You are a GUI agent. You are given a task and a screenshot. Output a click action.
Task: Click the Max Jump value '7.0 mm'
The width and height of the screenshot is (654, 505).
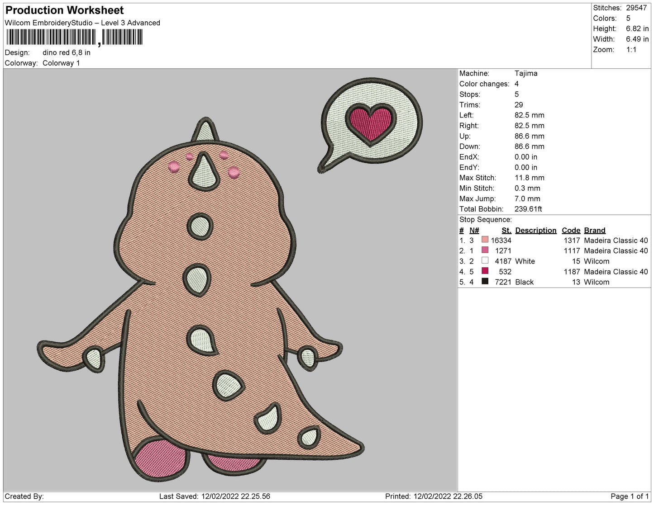[527, 198]
